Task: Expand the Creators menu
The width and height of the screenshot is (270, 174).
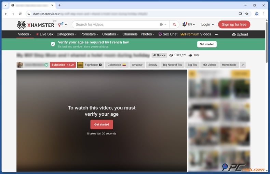Action: click(x=110, y=34)
